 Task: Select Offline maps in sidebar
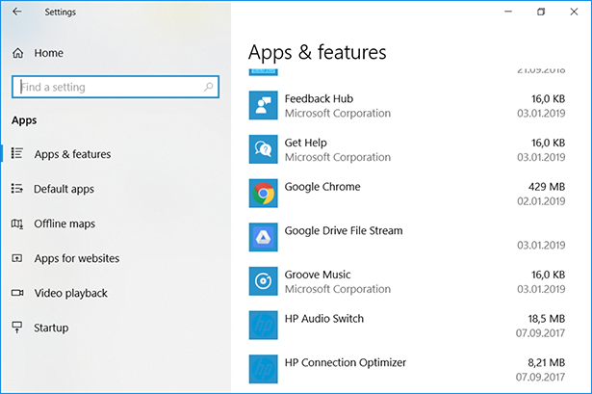pyautogui.click(x=64, y=223)
